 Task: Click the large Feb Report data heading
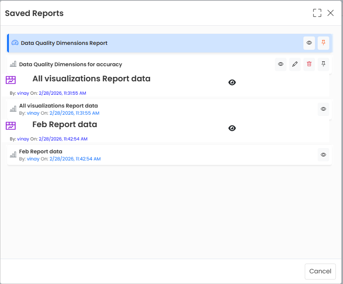[65, 124]
